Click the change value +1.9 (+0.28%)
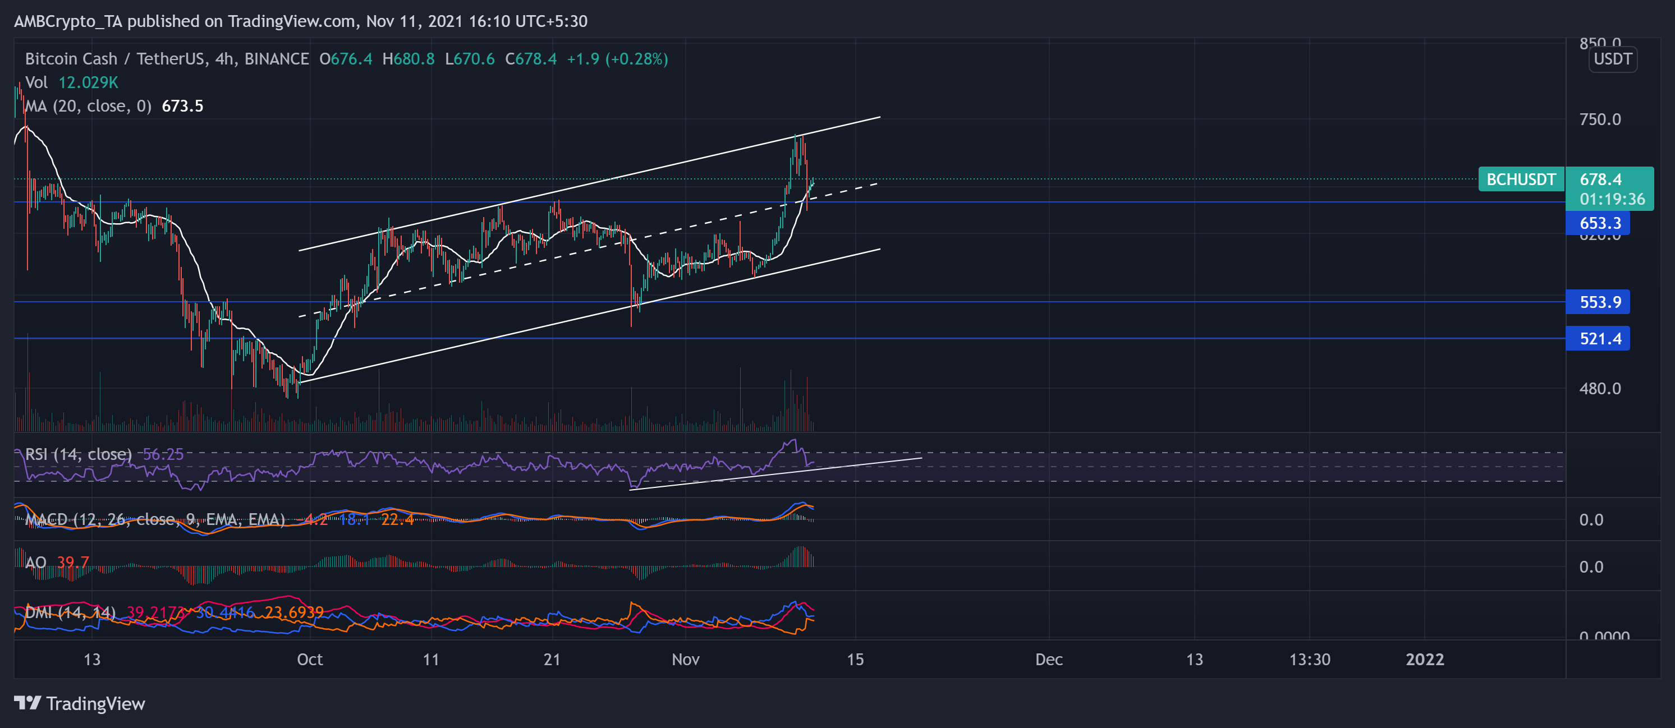 click(617, 59)
